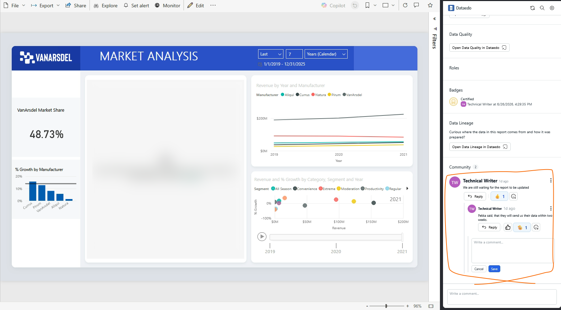The image size is (561, 310).
Task: Cancel the reply comment
Action: coord(479,269)
